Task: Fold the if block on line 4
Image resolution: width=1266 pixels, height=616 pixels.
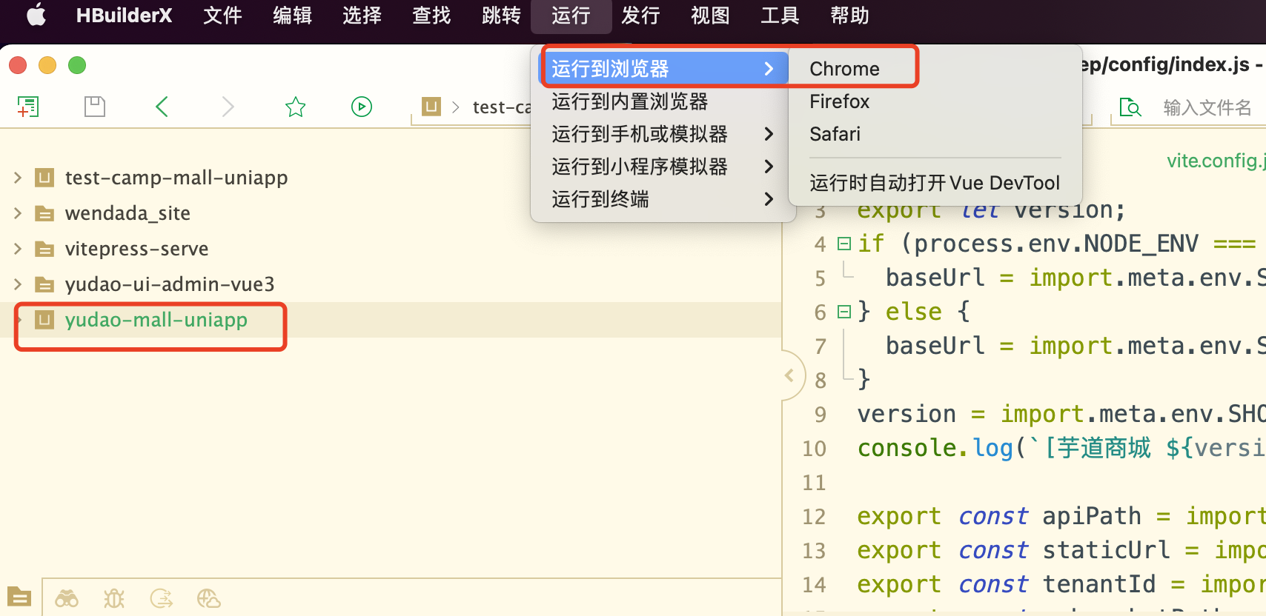Action: click(844, 244)
